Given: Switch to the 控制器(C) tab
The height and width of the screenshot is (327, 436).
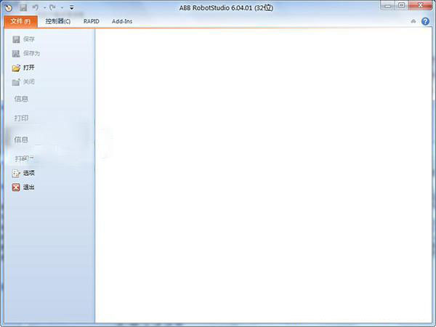Looking at the screenshot, I should (58, 21).
